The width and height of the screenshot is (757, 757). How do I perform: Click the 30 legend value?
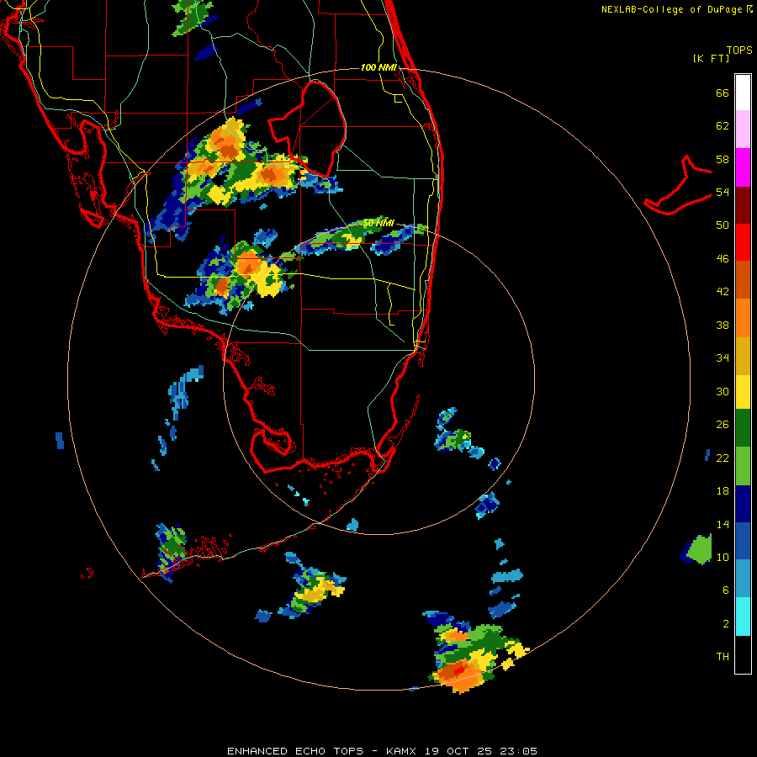click(723, 391)
